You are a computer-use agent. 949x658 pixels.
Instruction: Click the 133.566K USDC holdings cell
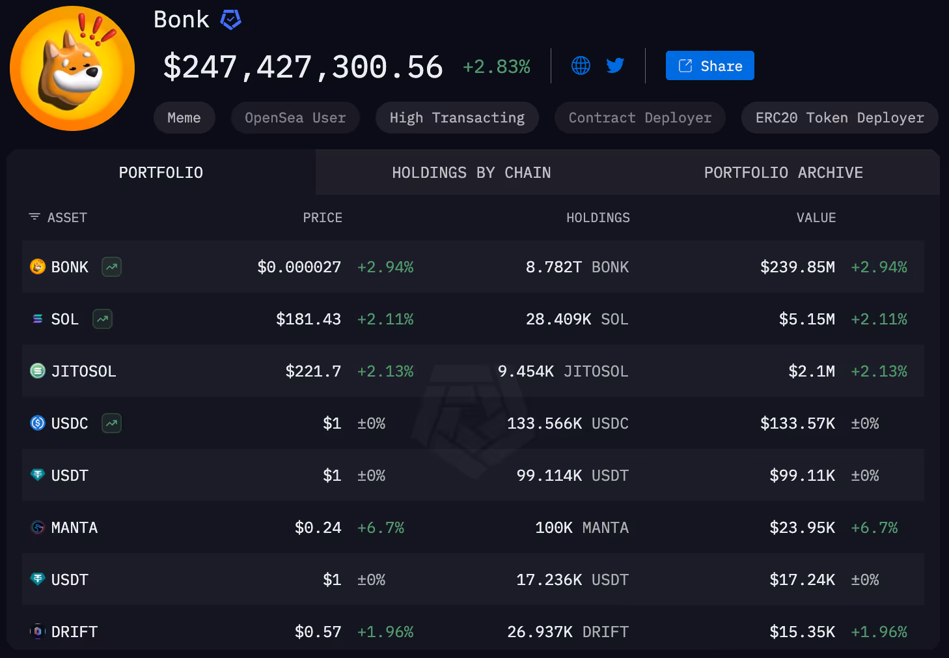click(568, 423)
